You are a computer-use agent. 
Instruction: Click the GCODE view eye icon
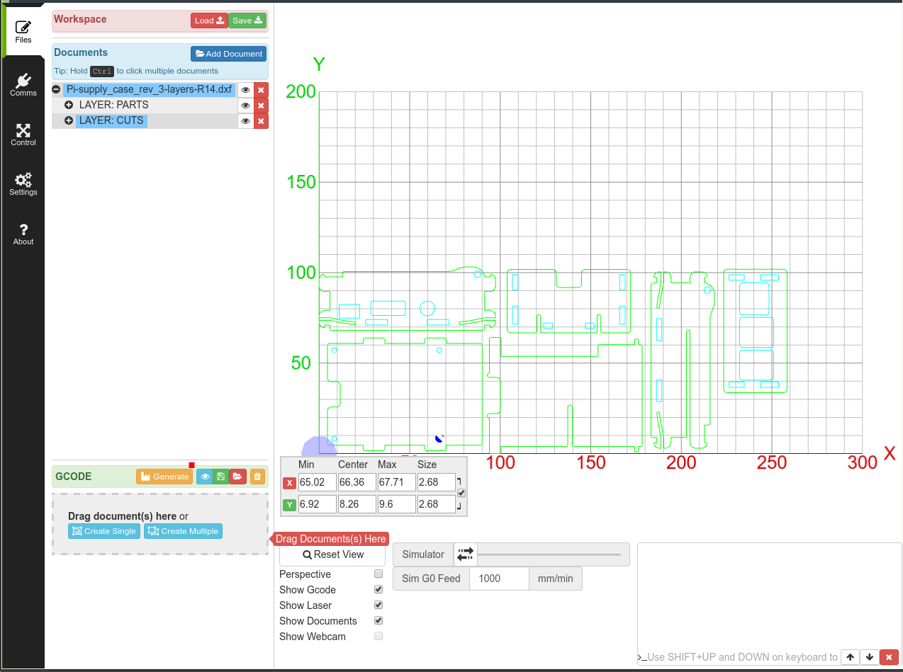pos(204,477)
